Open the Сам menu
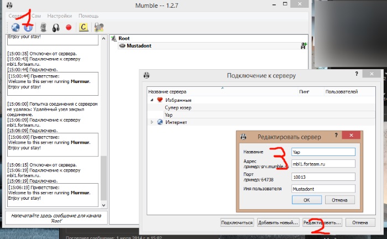387x239 pixels. pos(36,16)
